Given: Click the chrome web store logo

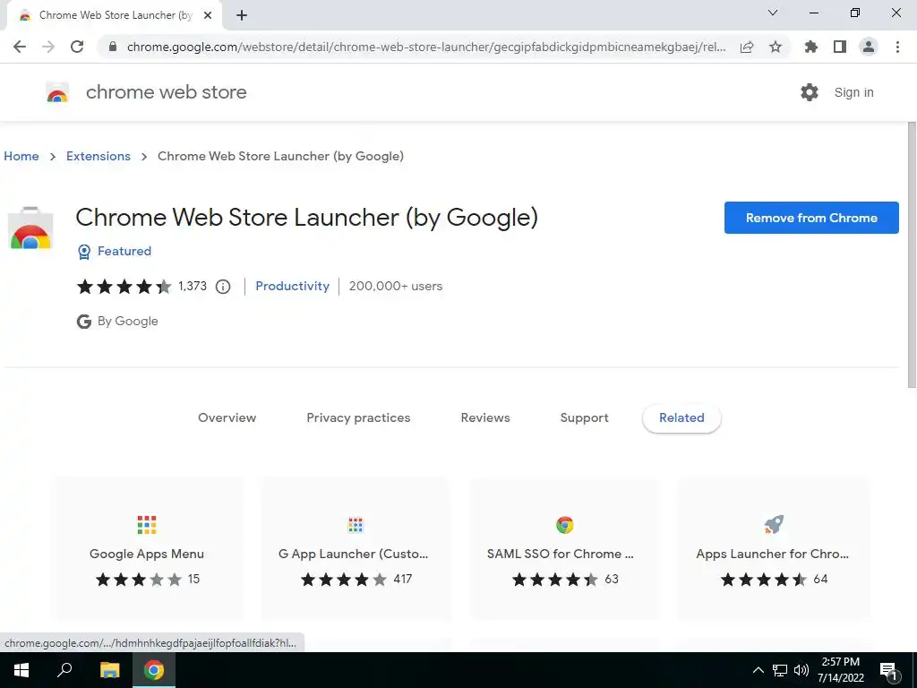Looking at the screenshot, I should point(57,92).
